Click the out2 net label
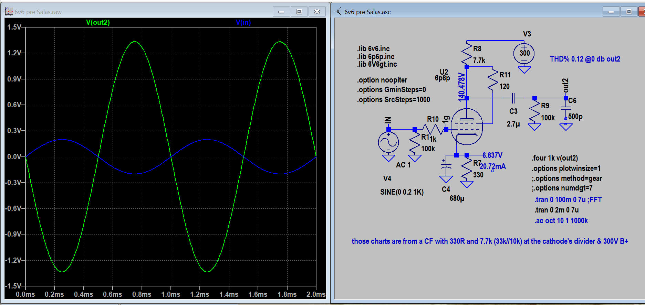This screenshot has height=305, width=645. (565, 86)
